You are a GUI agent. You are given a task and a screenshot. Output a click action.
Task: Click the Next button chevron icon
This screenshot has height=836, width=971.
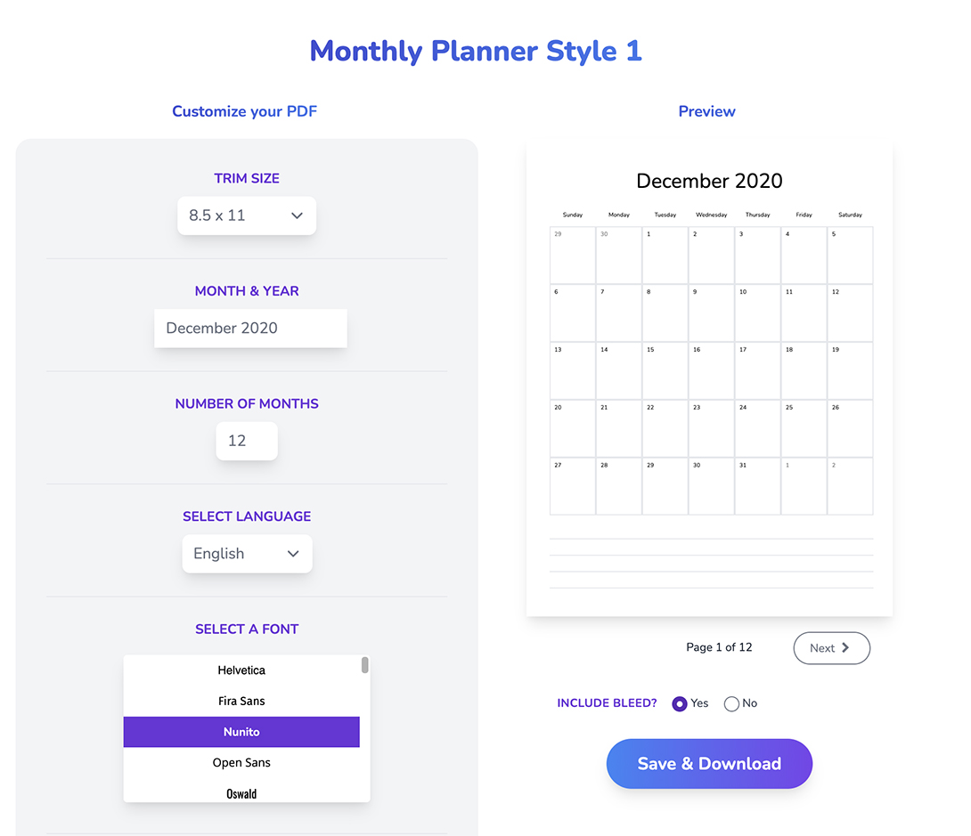point(845,647)
